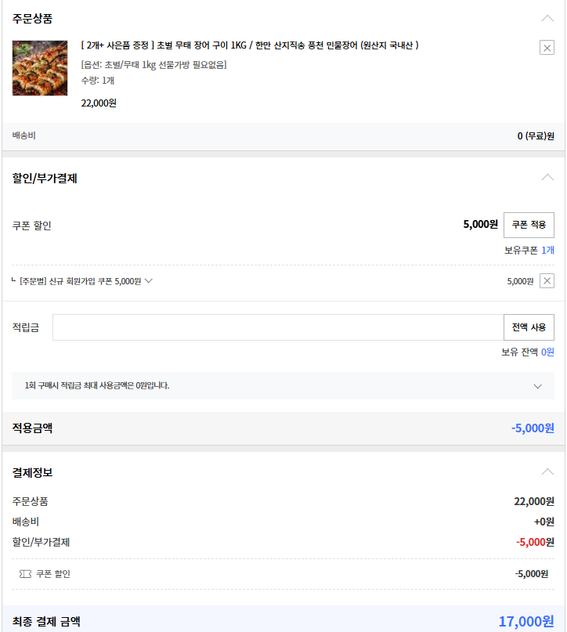Viewport: 567px width, 632px height.
Task: Click the 초벌/무태 1kg option text
Action: pos(153,64)
